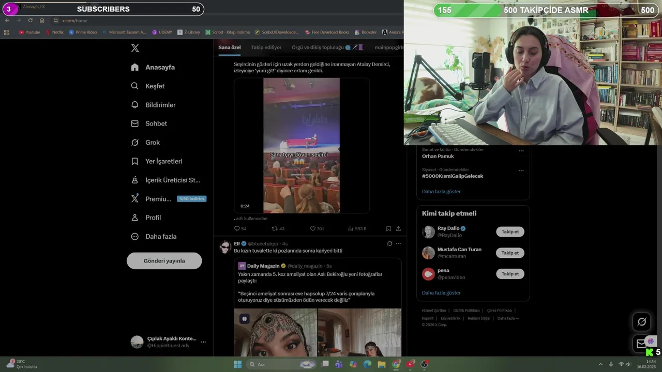The image size is (662, 372).
Task: Share the video post
Action: 398,228
